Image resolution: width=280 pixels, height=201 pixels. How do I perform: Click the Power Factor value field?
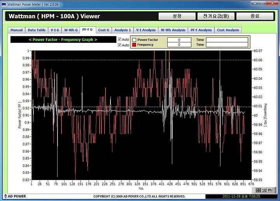(x=179, y=40)
